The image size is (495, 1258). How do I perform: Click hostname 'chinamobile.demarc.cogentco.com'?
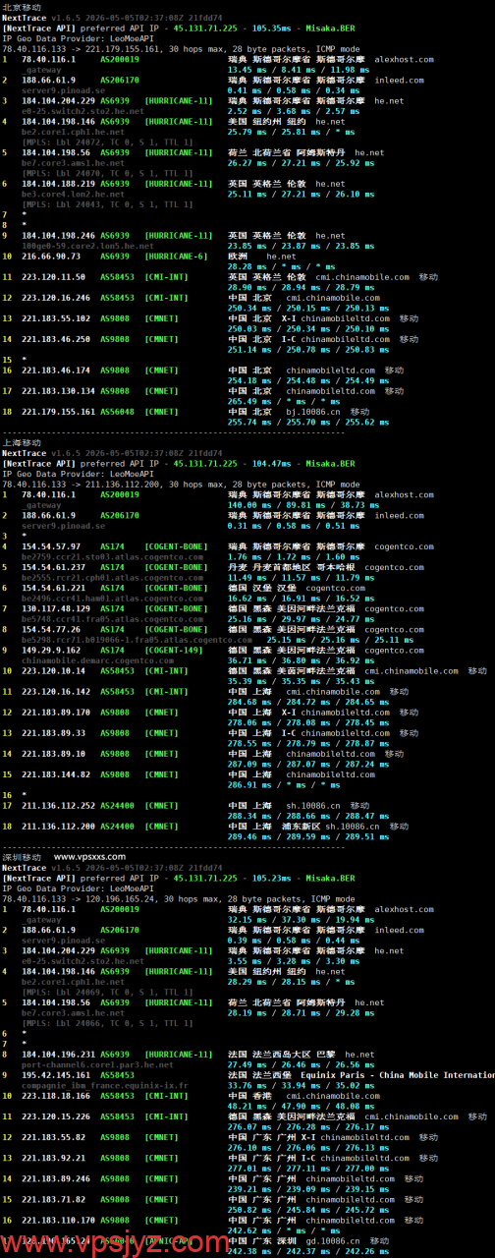point(97,660)
